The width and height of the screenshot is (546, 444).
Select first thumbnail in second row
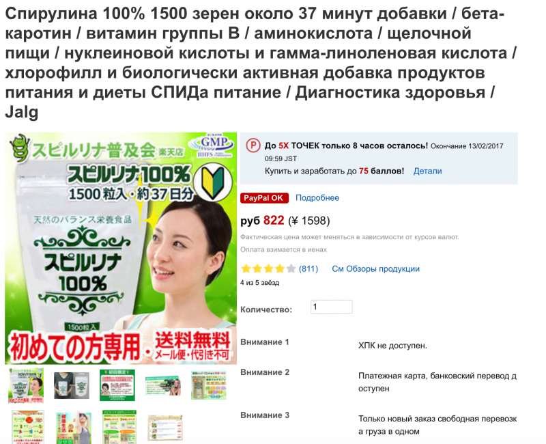[x=28, y=427]
